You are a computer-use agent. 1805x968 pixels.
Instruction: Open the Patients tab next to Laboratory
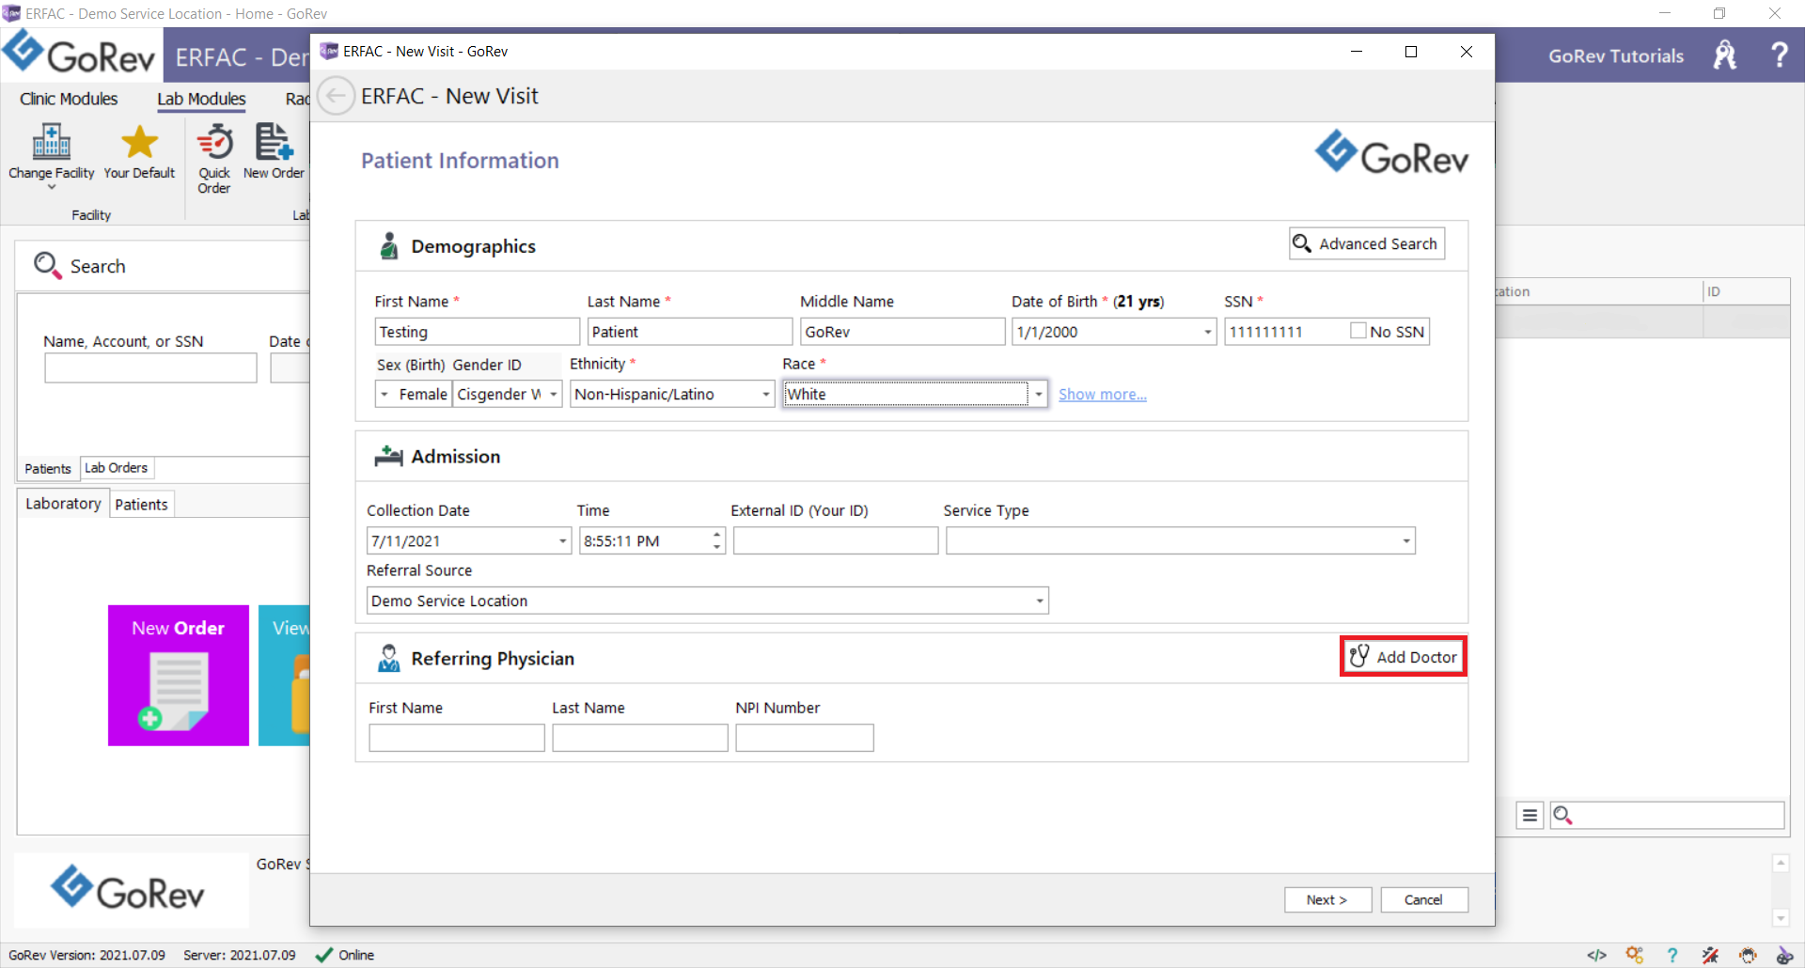pyautogui.click(x=142, y=505)
